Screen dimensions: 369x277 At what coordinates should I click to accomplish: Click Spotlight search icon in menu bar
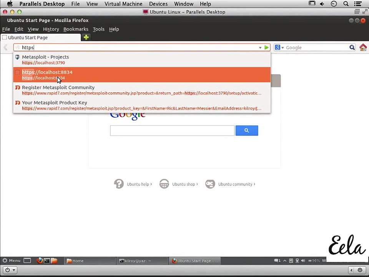point(346,3)
